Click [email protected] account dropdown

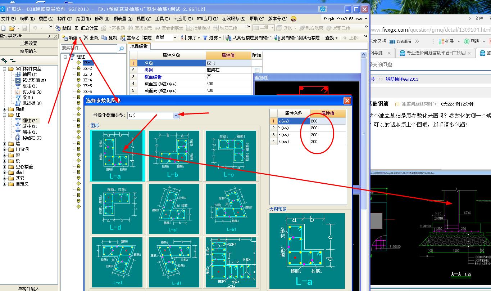tap(345, 19)
